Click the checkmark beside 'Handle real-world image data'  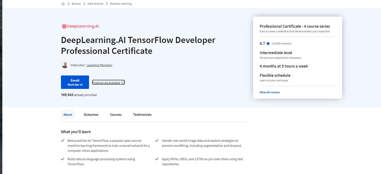(x=157, y=140)
